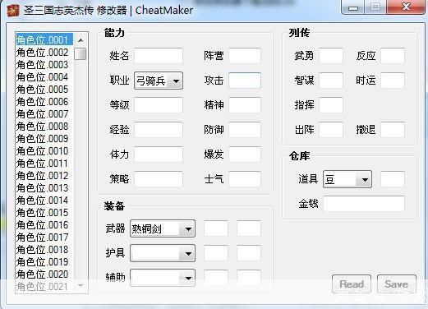Focus the 撤退 input field
The image size is (428, 309).
pos(393,130)
